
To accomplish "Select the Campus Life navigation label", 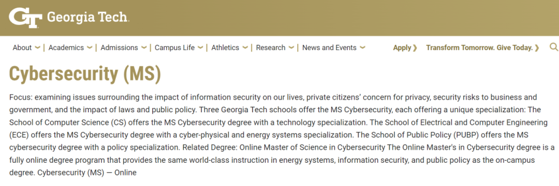I will tap(175, 47).
